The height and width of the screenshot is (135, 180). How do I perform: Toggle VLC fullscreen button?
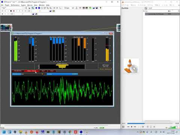pos(139,127)
